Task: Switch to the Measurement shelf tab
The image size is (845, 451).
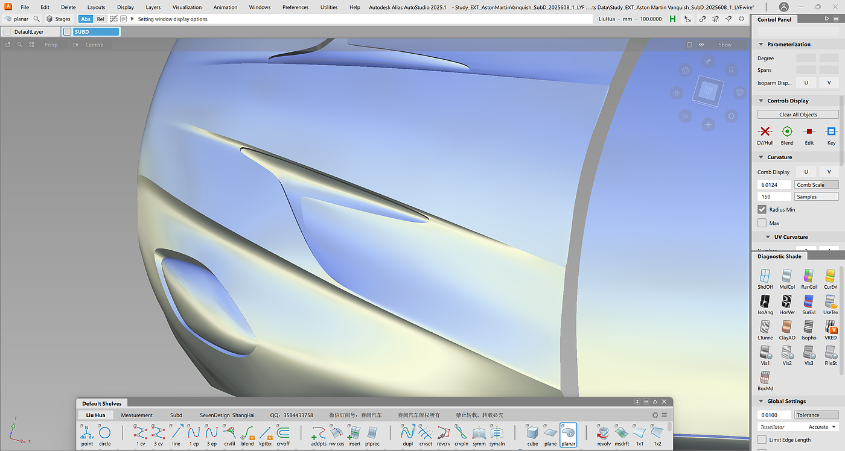Action: (137, 415)
